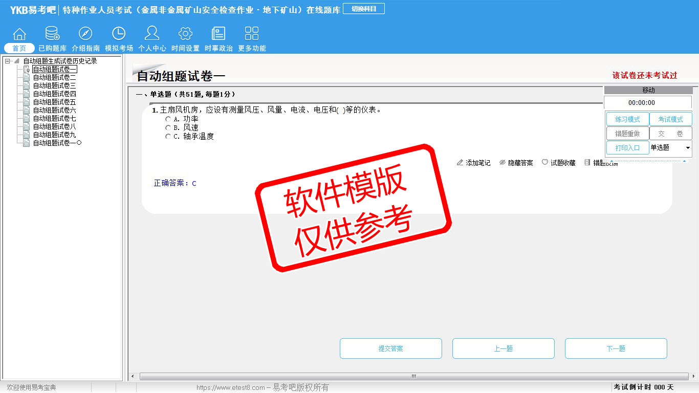Open the 单选题 question type dropdown

[x=687, y=148]
